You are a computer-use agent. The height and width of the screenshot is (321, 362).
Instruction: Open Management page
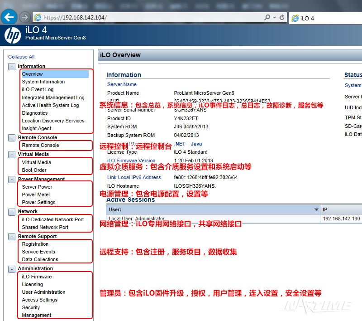pos(37,315)
